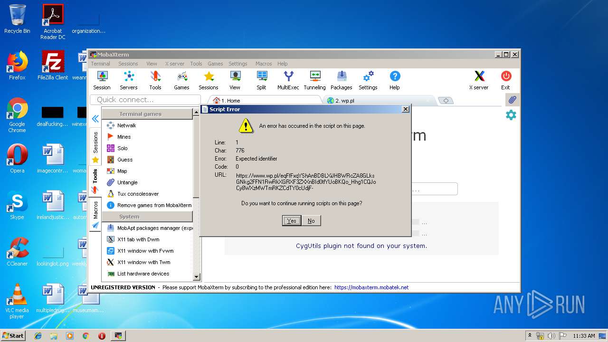The image size is (608, 342).
Task: Click the taskbar clock showing 11:33 AM
Action: pos(584,336)
